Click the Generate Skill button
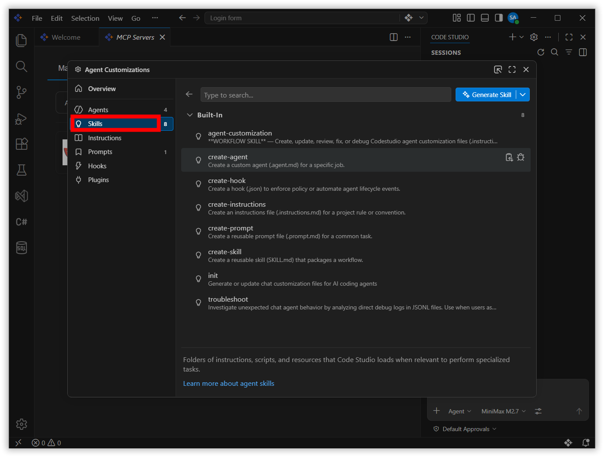 point(486,95)
